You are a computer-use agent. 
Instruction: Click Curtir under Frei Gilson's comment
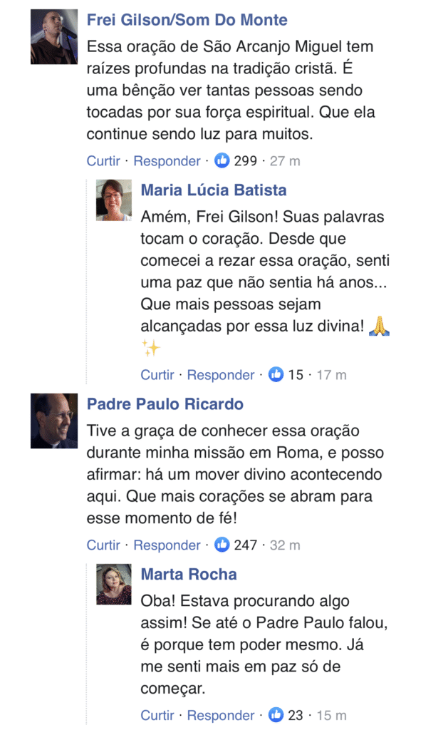[103, 161]
